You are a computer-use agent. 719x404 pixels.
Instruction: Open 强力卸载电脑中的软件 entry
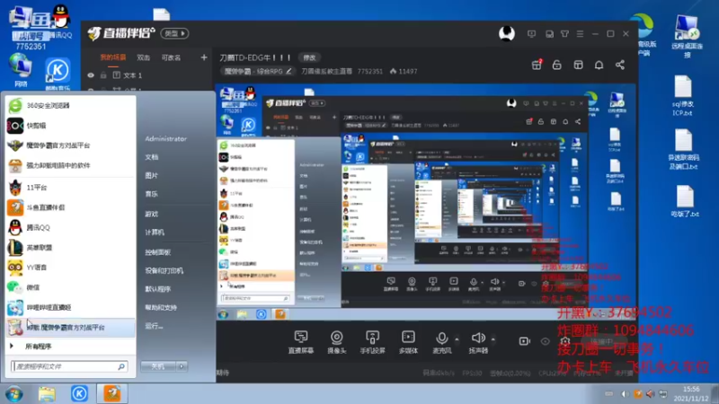(x=70, y=165)
